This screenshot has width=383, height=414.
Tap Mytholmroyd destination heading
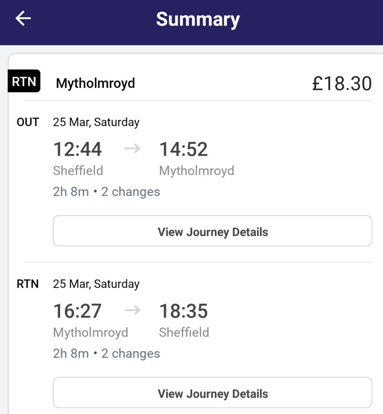pyautogui.click(x=95, y=83)
